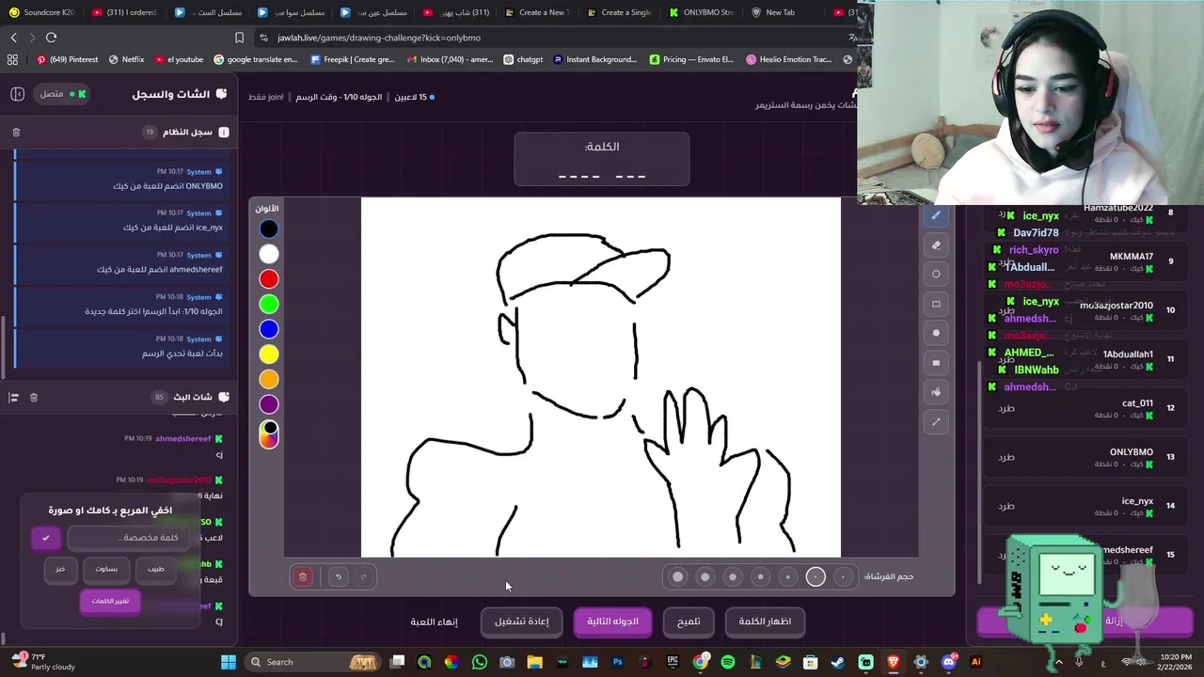This screenshot has width=1204, height=677.
Task: Open the chatgpt bookmark
Action: coord(523,59)
